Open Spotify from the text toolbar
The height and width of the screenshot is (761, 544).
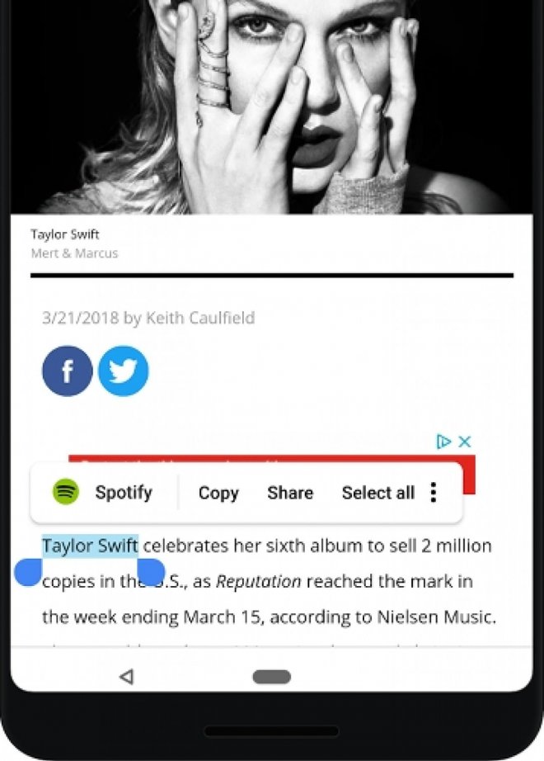click(124, 493)
